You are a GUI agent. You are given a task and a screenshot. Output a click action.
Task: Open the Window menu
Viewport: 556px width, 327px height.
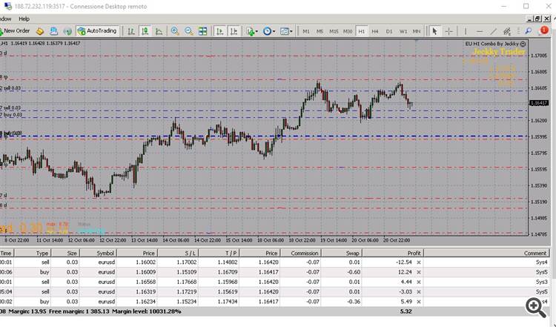point(5,19)
